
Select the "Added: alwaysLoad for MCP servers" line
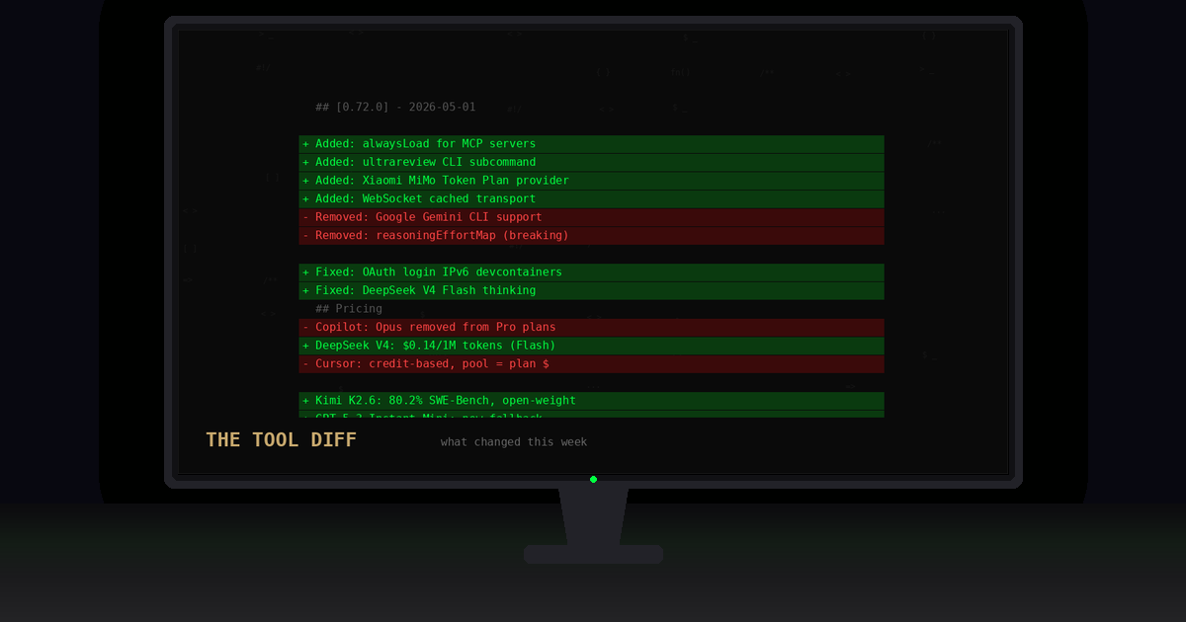591,144
